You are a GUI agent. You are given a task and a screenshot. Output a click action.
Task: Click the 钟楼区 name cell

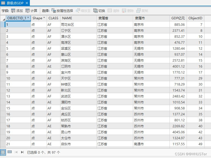click(x=78, y=84)
